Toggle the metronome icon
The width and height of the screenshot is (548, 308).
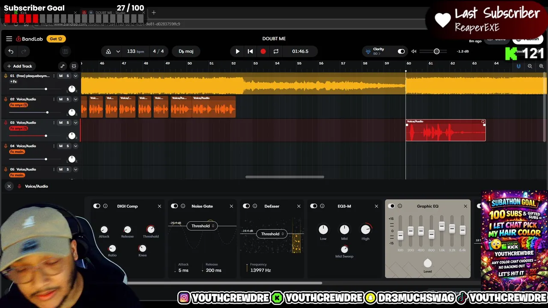tap(108, 51)
